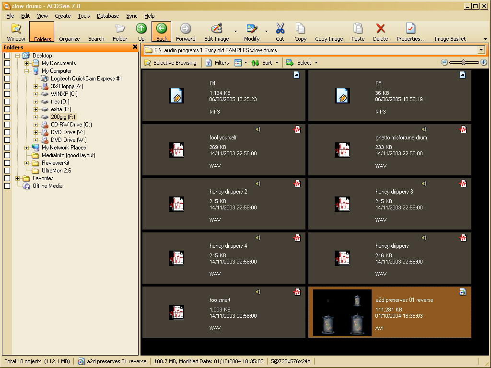Open the Organize pane
This screenshot has height=368, width=491.
(70, 32)
